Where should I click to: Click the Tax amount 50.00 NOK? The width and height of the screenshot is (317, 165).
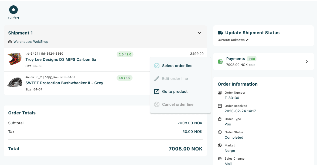[x=192, y=132]
